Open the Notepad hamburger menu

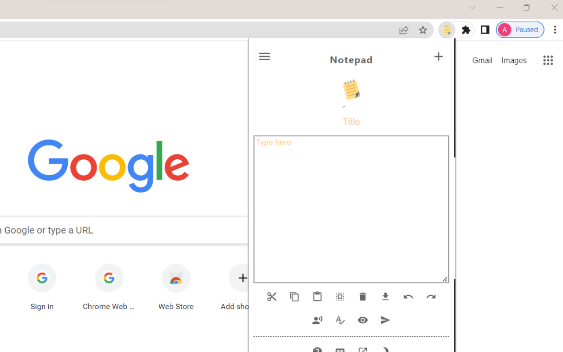tap(264, 56)
